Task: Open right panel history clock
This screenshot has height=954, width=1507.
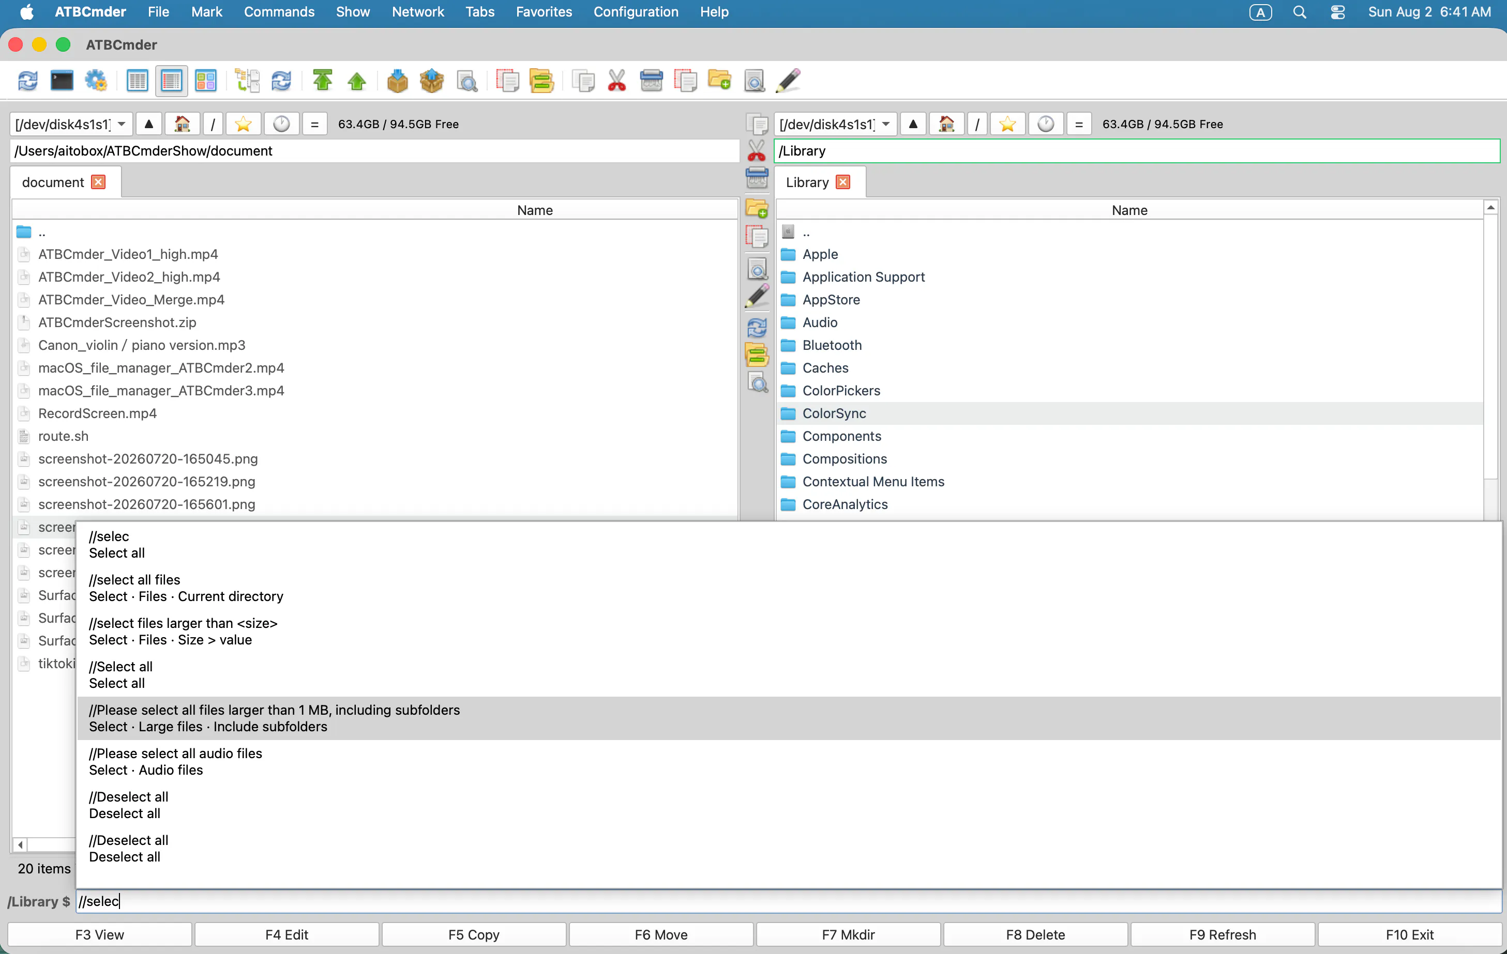Action: tap(1046, 124)
